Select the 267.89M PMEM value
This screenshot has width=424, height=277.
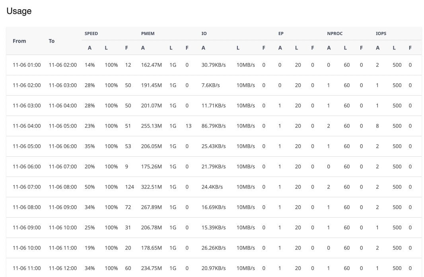152,207
